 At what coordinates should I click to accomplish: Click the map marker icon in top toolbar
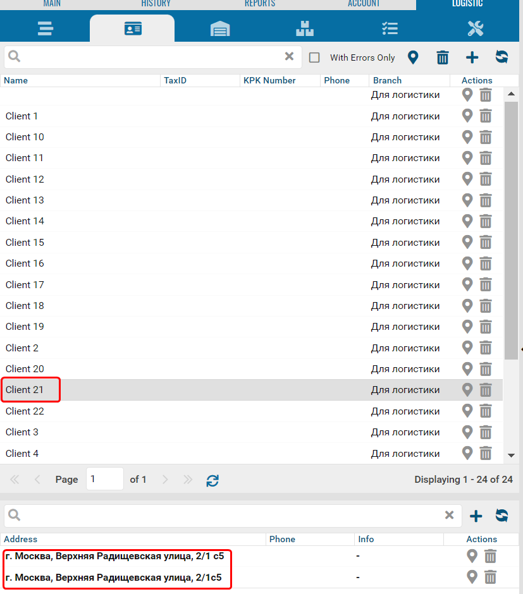click(x=413, y=58)
